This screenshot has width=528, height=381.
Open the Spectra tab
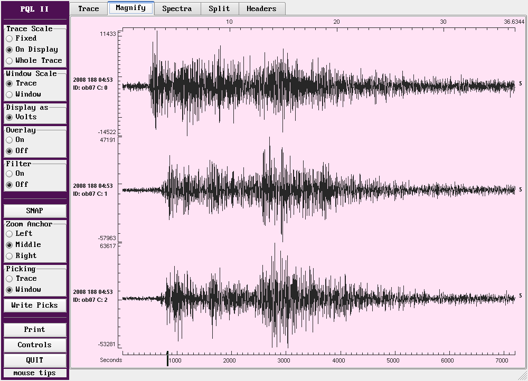(x=176, y=8)
